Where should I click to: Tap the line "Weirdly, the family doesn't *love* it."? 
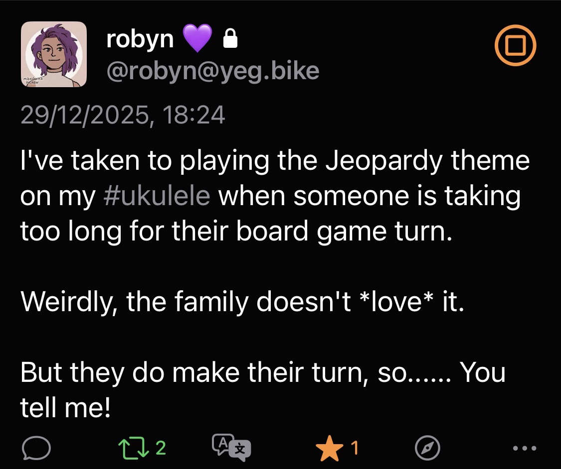click(242, 302)
